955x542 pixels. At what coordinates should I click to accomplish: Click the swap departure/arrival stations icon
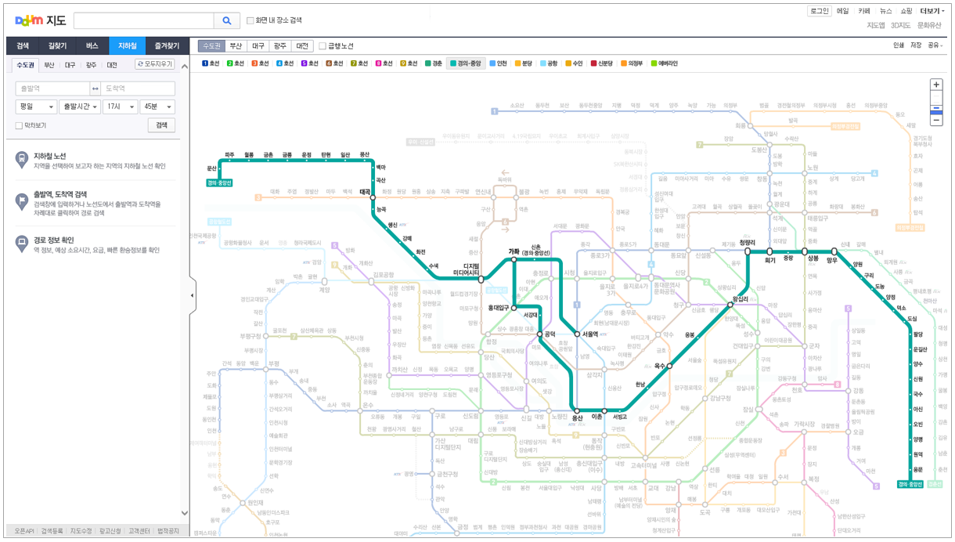[95, 89]
